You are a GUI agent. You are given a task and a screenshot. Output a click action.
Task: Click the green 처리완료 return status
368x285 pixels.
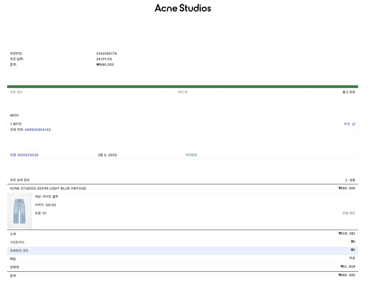(191, 155)
